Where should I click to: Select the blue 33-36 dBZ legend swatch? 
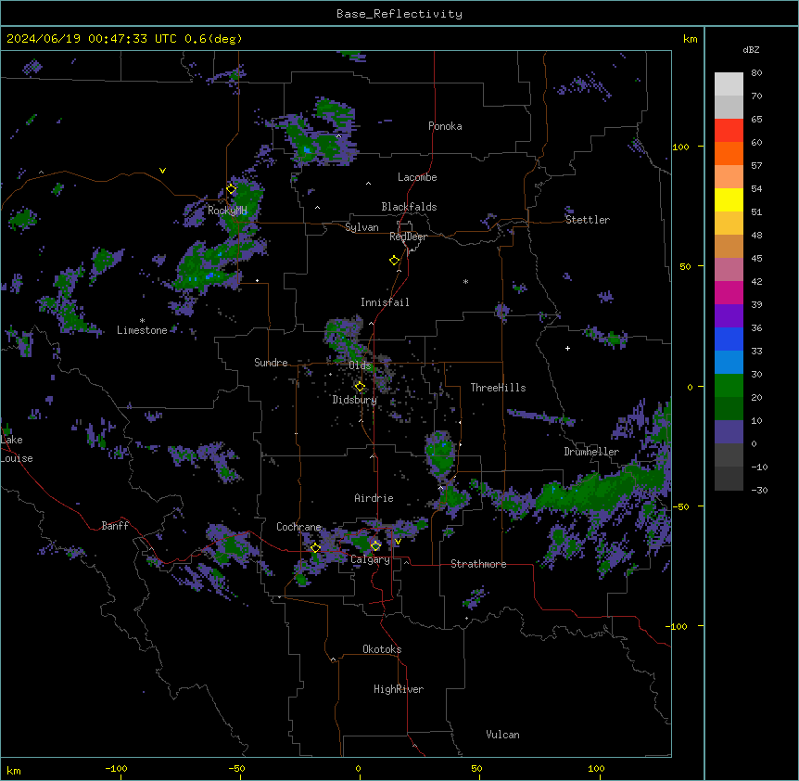[729, 339]
